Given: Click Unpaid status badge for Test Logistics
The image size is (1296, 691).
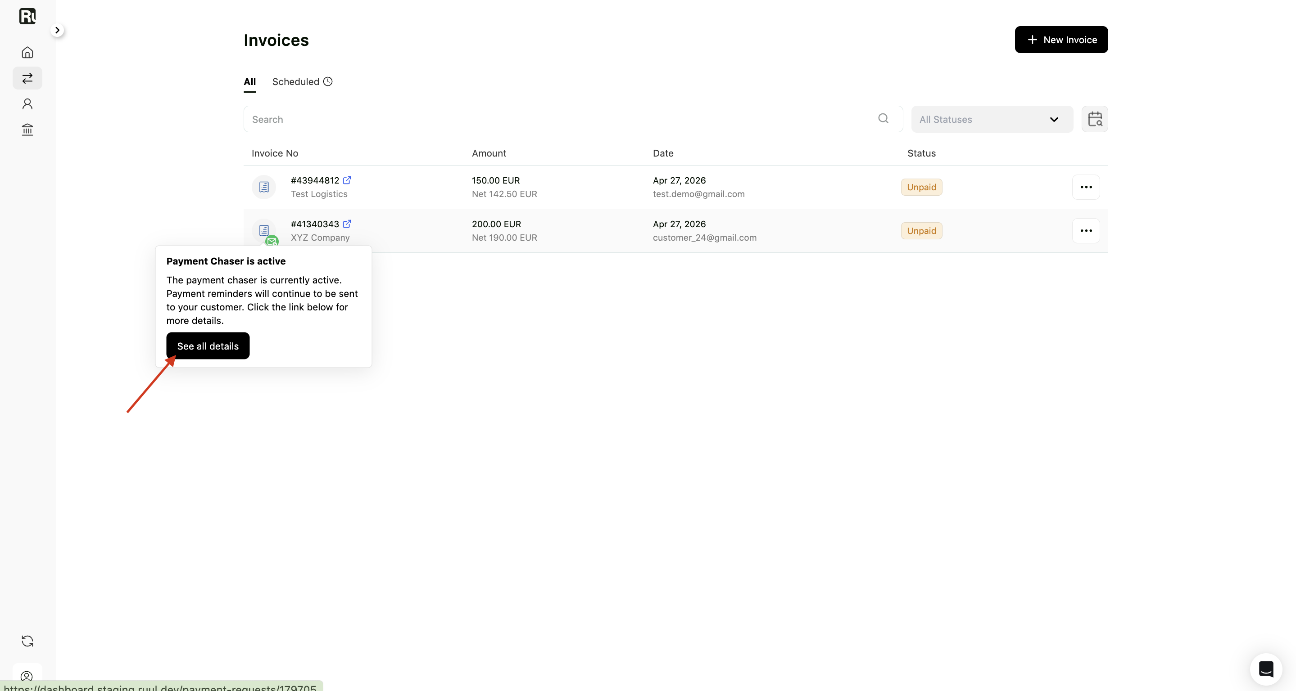Looking at the screenshot, I should coord(922,187).
